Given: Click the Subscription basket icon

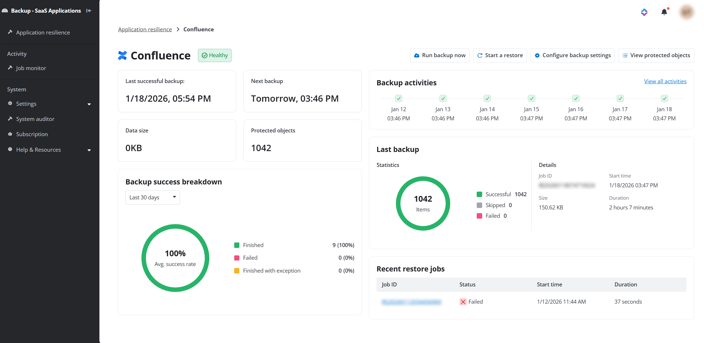Looking at the screenshot, I should point(10,134).
